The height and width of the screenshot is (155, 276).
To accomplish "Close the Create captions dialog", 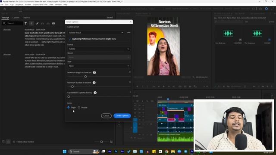I will 131,22.
